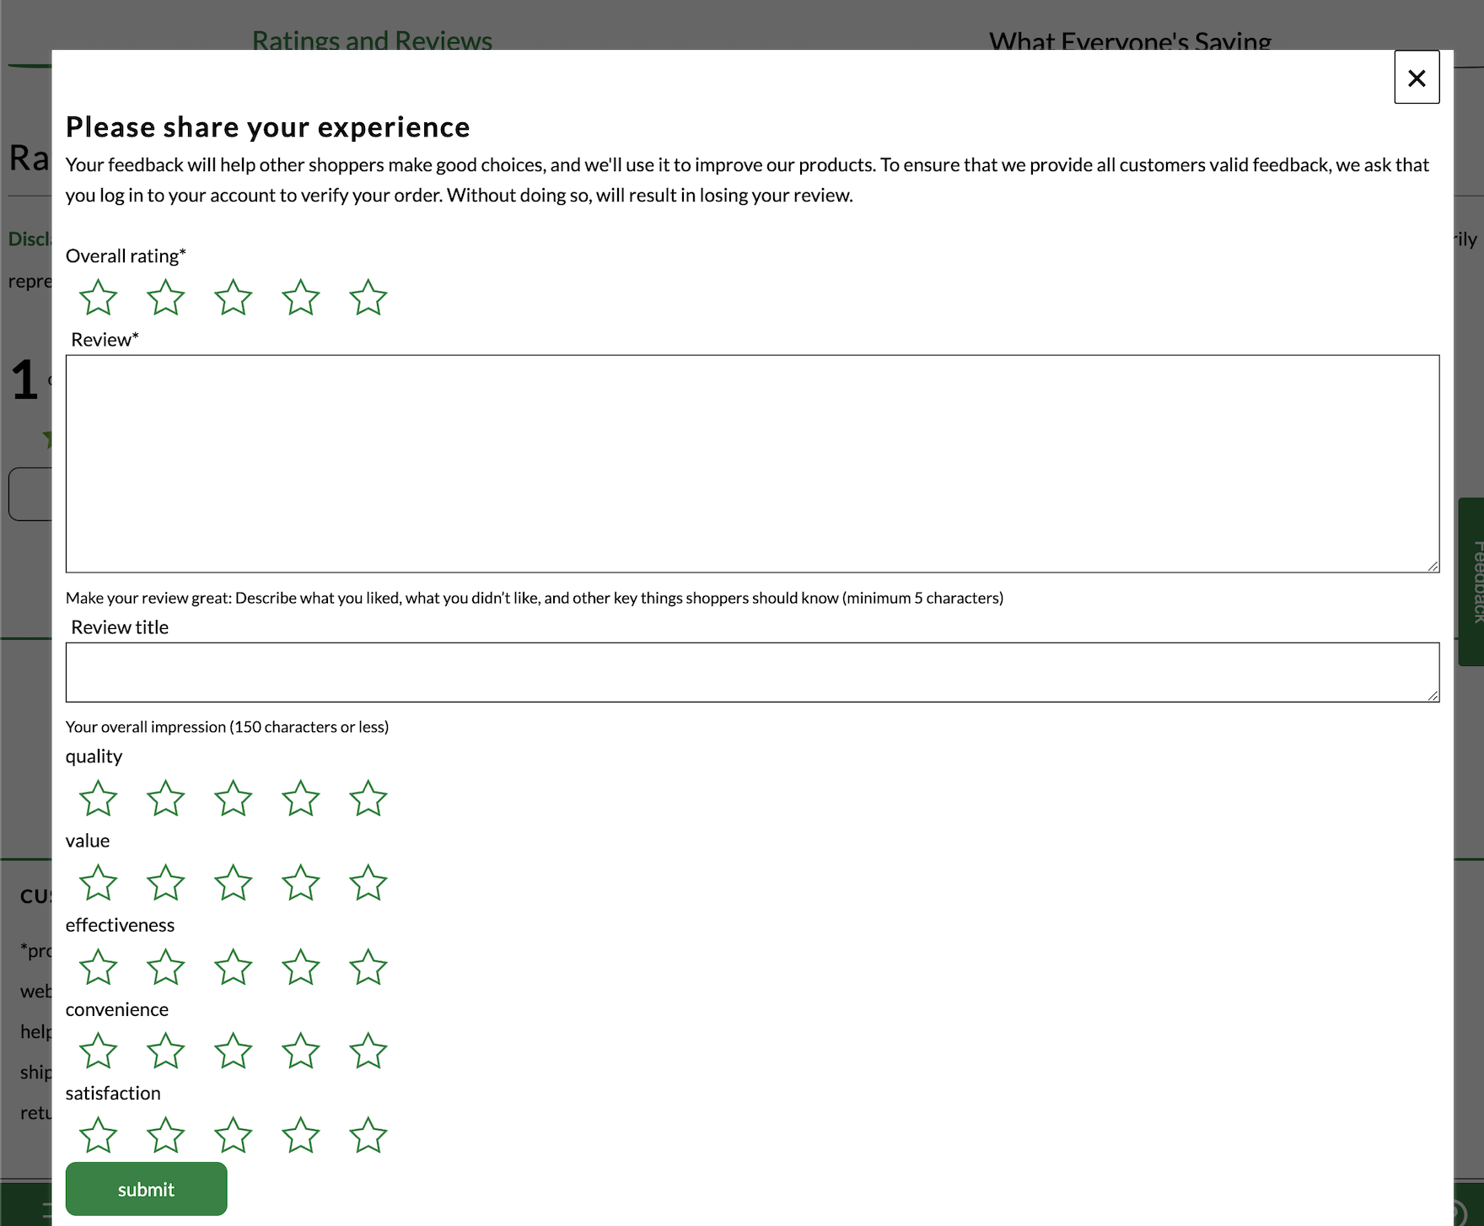Viewport: 1484px width, 1226px height.
Task: Click inside the Review text area
Action: [752, 464]
